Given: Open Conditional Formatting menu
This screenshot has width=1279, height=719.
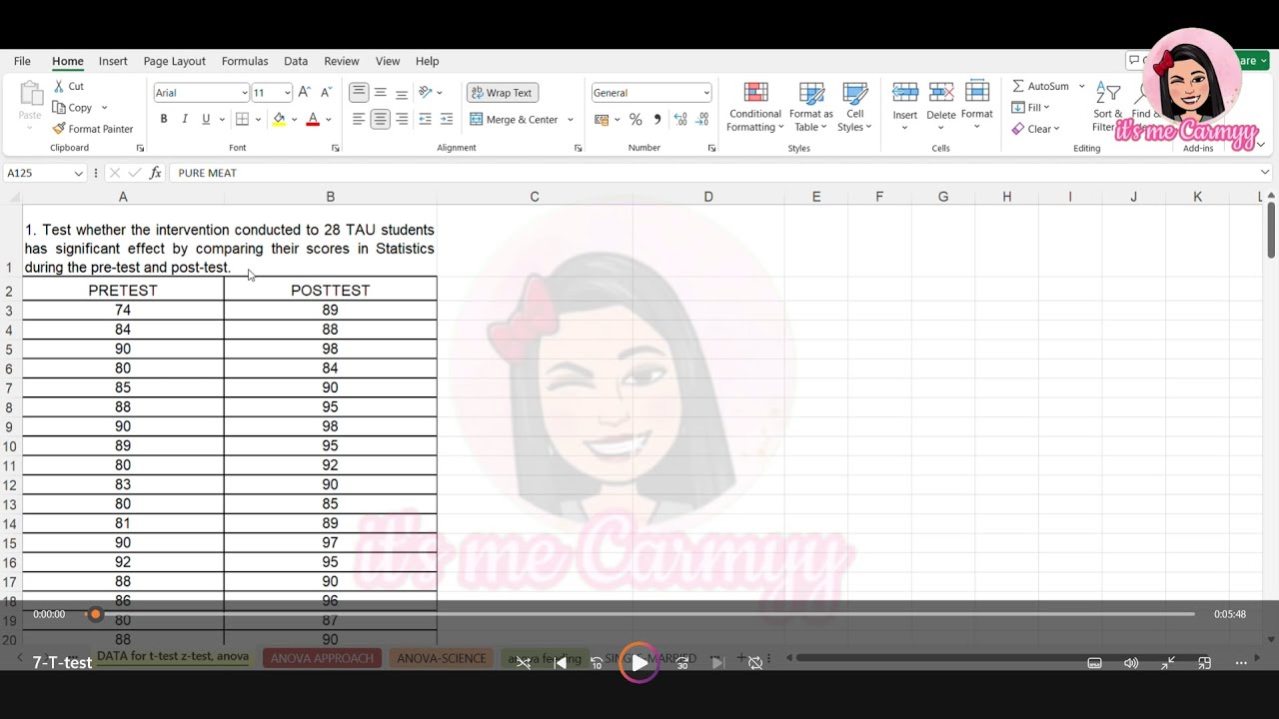Looking at the screenshot, I should pyautogui.click(x=755, y=107).
